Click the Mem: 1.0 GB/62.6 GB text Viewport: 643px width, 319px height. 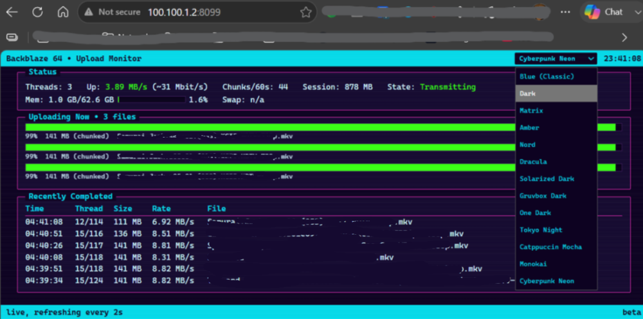69,100
